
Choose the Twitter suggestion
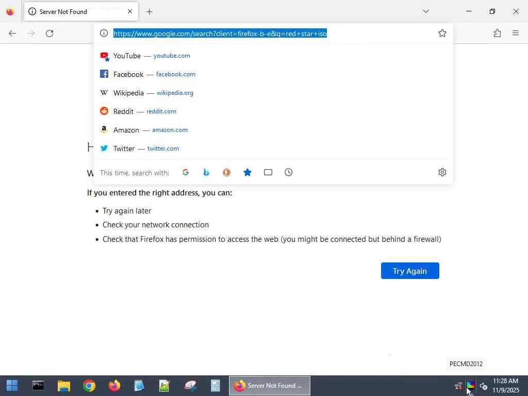coord(273,148)
